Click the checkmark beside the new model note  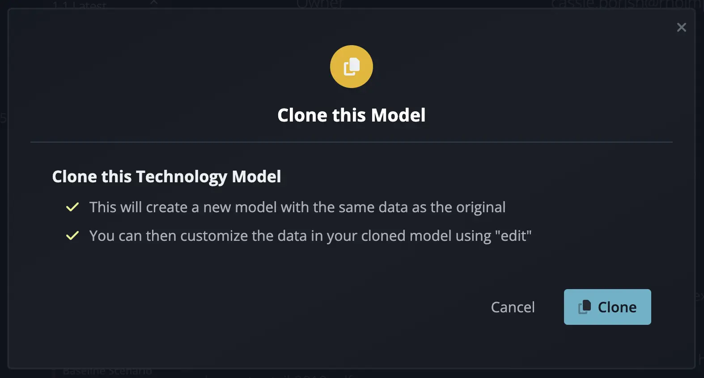point(72,207)
